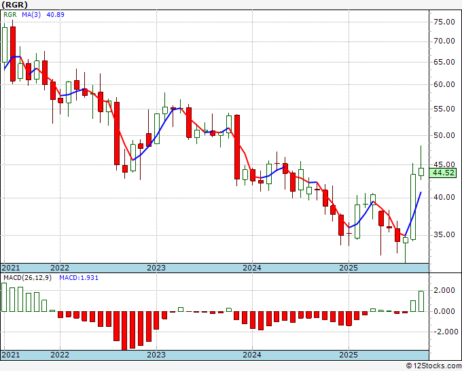
Task: Click the 2022 label on MACD axis
Action: pos(60,355)
